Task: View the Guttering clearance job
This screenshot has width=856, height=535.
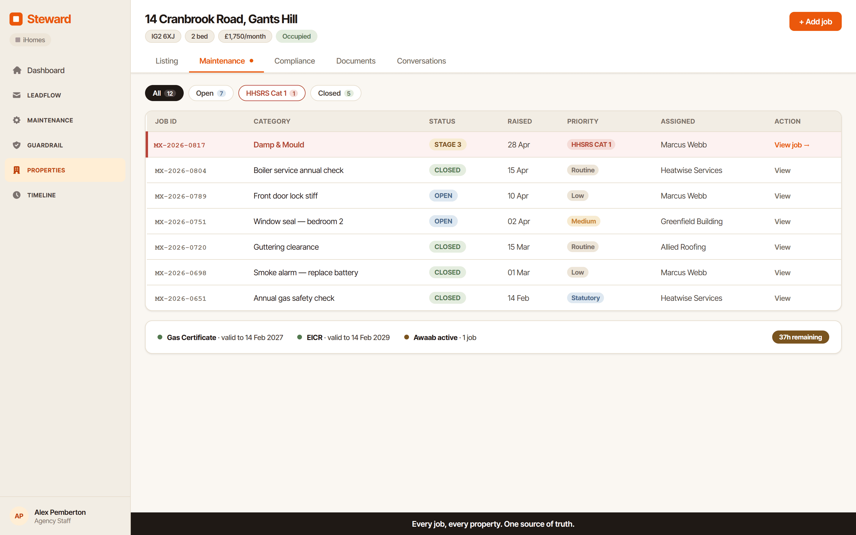Action: click(782, 247)
